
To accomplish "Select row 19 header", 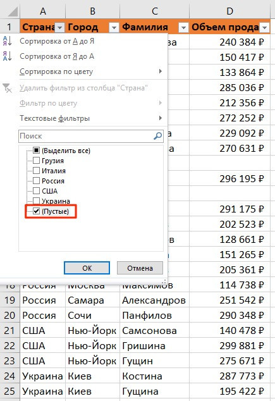I will tap(9, 300).
